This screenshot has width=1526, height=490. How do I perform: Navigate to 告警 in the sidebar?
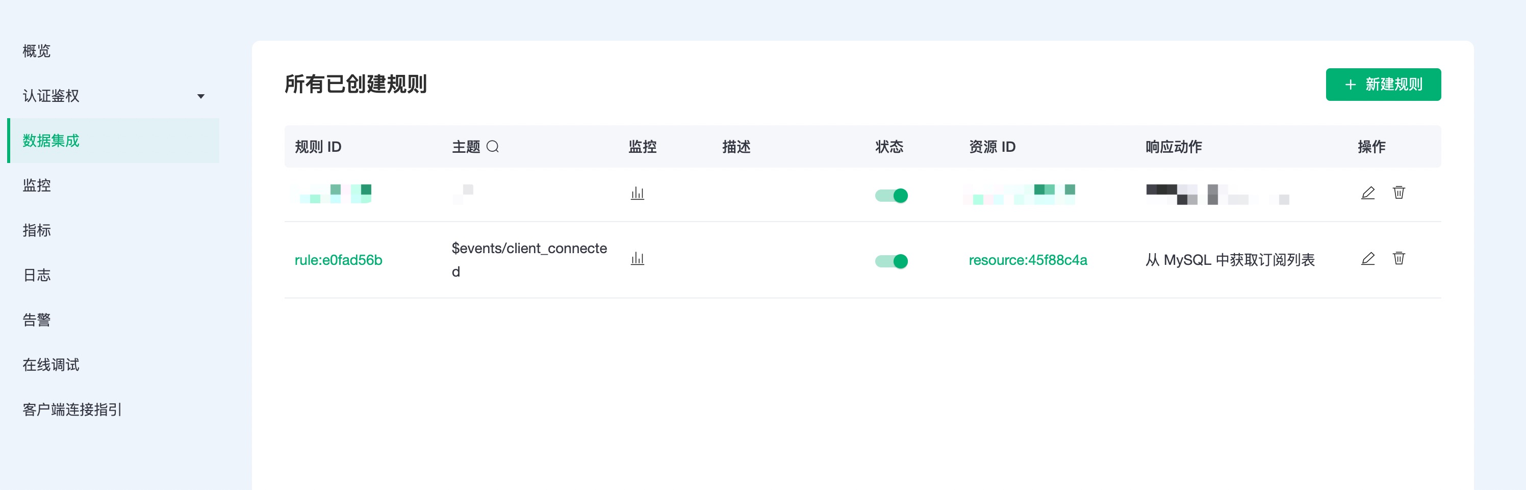(36, 319)
